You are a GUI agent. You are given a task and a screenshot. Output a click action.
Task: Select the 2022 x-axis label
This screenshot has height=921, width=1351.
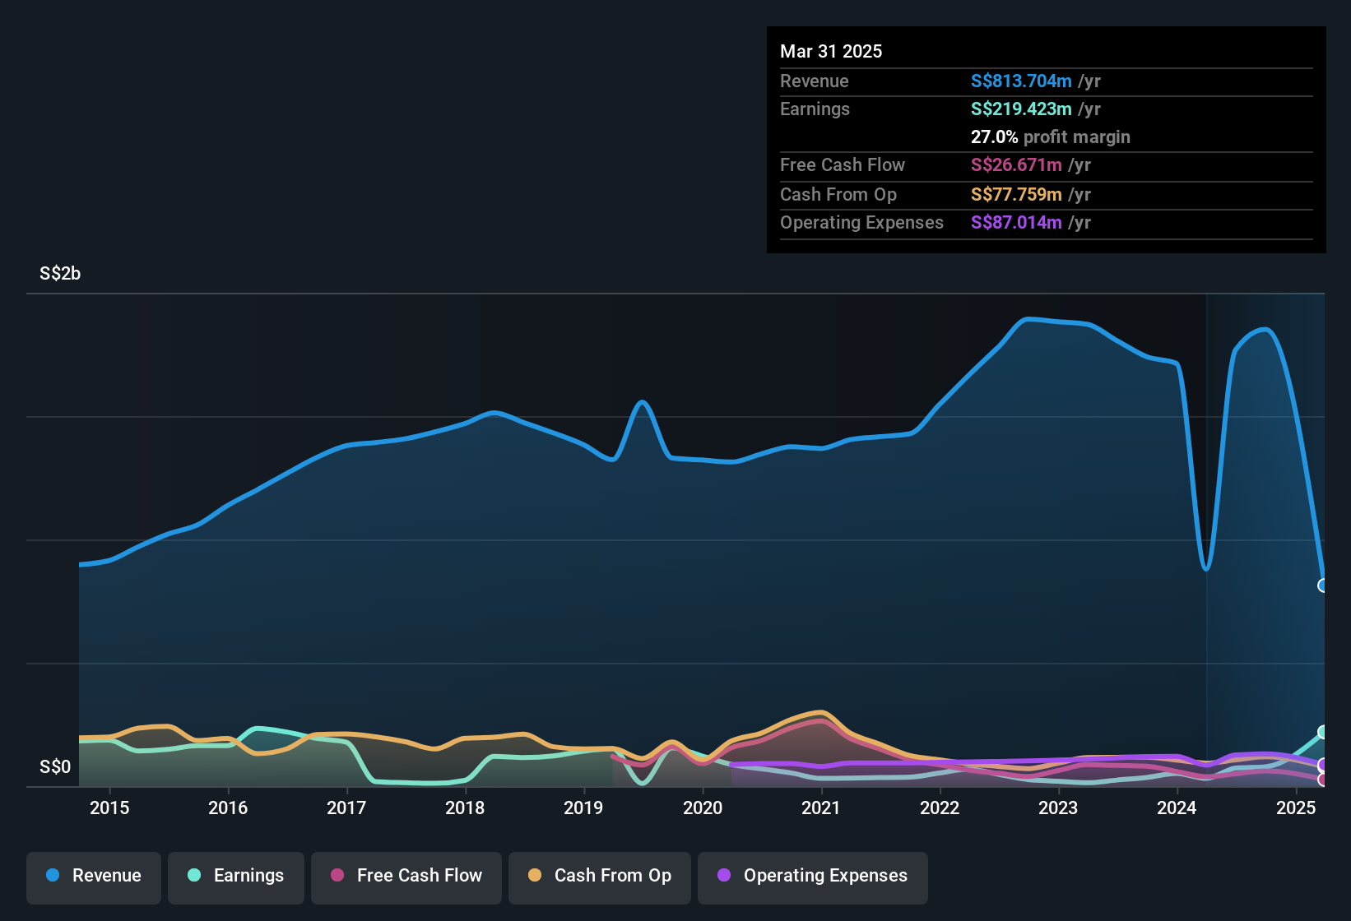coord(940,808)
